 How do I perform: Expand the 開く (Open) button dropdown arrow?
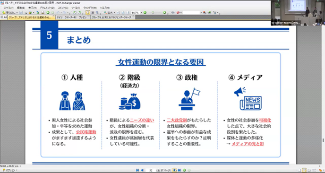(x=17, y=13)
